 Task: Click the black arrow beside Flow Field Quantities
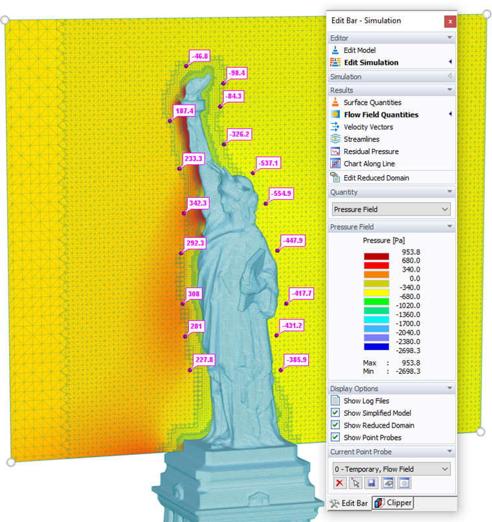(450, 114)
